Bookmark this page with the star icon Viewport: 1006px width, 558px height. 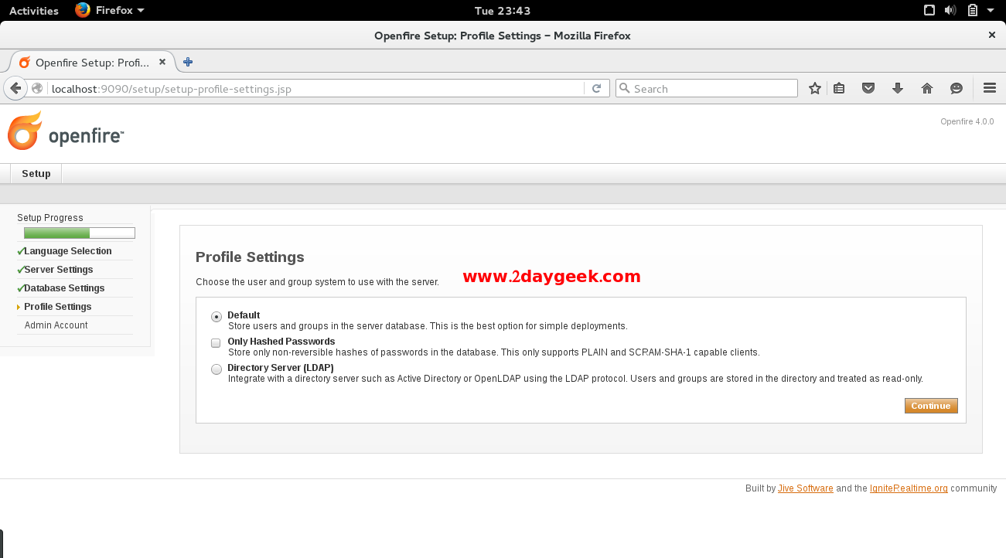(814, 88)
